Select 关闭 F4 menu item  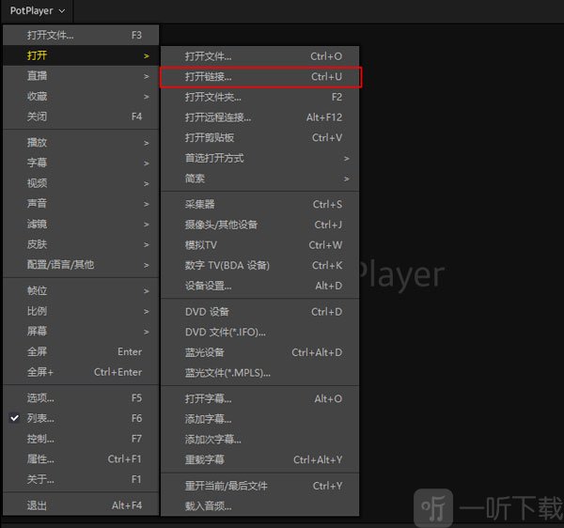pyautogui.click(x=81, y=116)
